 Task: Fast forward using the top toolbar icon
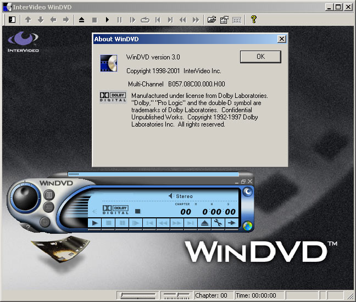196,20
